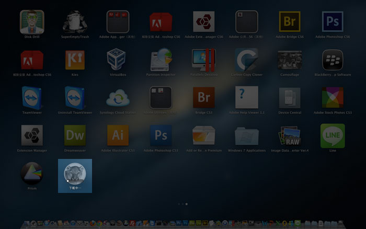This screenshot has height=229, width=366.
Task: Go to first Launchpad page dot
Action: [x=179, y=204]
